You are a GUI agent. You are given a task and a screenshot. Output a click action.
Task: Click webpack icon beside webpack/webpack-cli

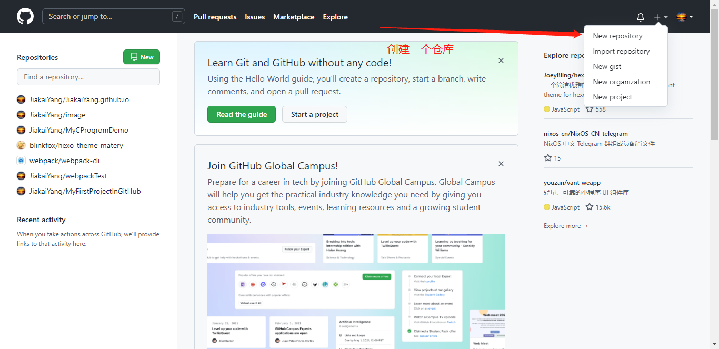[21, 161]
